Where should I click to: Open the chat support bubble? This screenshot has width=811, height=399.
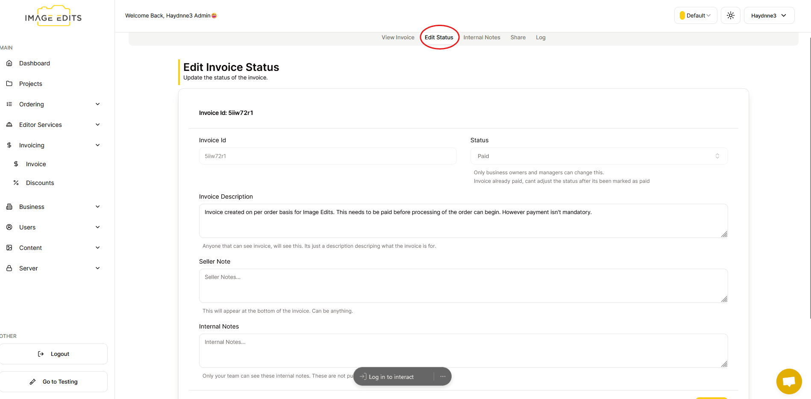[x=789, y=381]
